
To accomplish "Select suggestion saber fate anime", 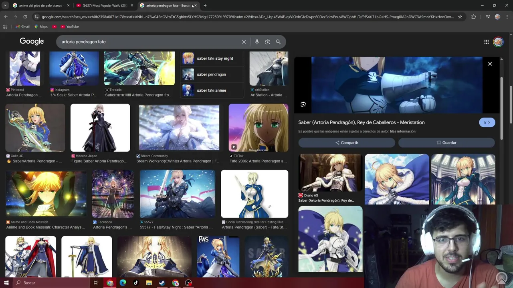I will (x=212, y=90).
